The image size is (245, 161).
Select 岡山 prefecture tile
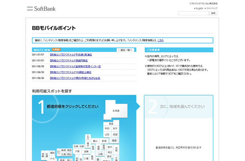[69, 154]
